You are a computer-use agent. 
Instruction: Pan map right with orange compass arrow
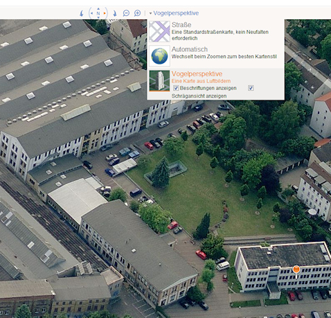105,13
